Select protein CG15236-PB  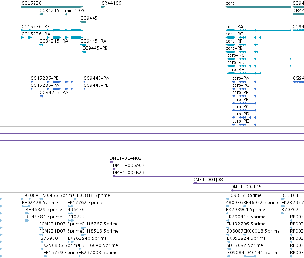click(x=52, y=82)
